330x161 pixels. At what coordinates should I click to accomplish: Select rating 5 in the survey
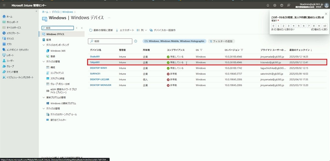click(299, 26)
